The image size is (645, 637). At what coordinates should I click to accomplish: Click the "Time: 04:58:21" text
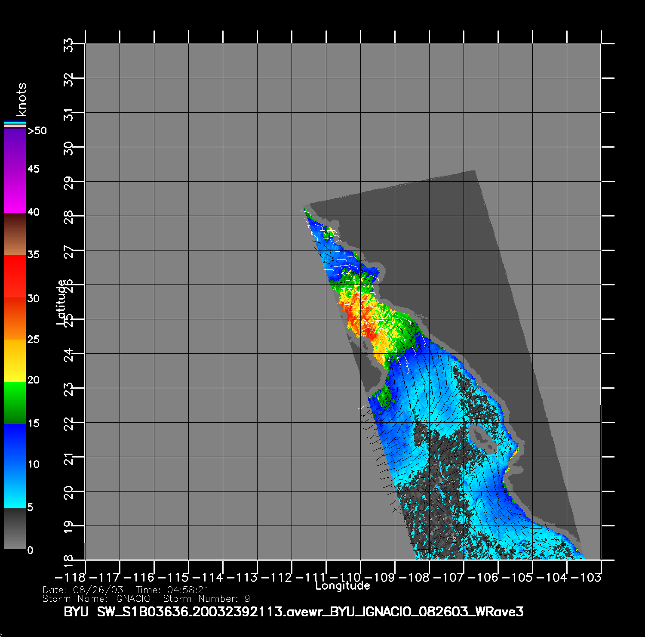tap(172, 590)
